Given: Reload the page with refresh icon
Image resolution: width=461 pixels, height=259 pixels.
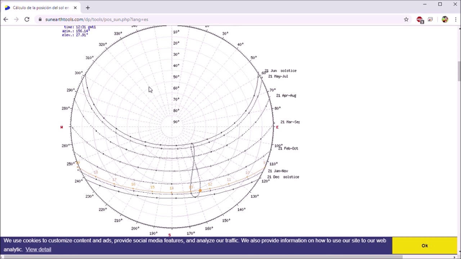Looking at the screenshot, I should [x=27, y=19].
